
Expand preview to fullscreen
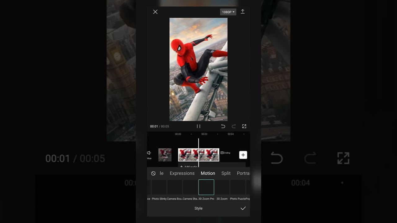tap(244, 126)
